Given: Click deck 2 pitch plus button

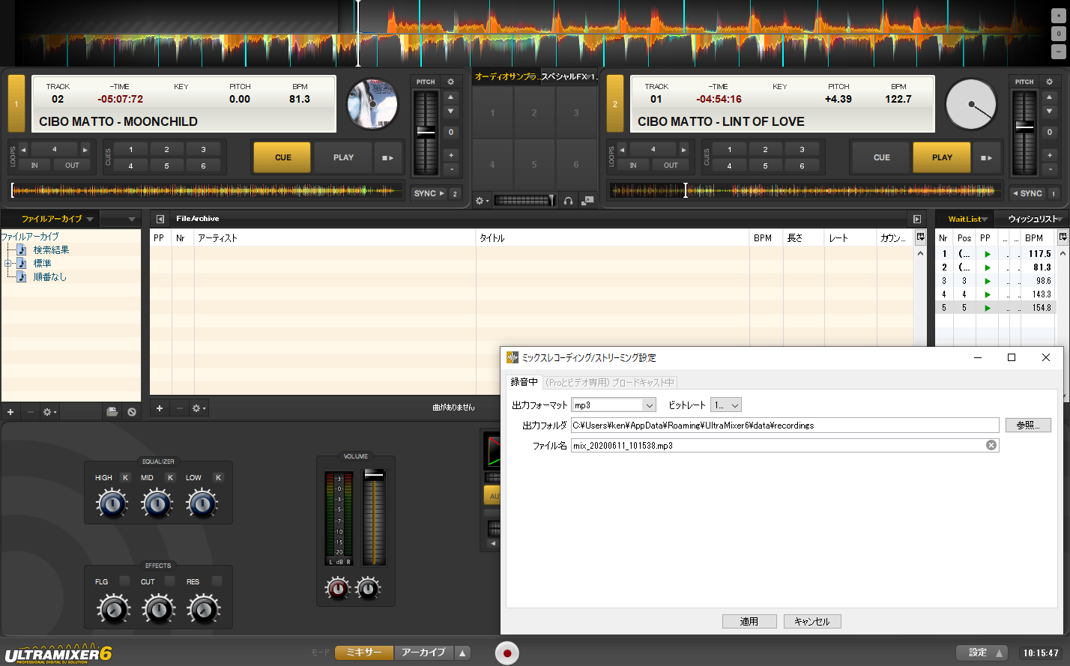Looking at the screenshot, I should pos(1049,155).
